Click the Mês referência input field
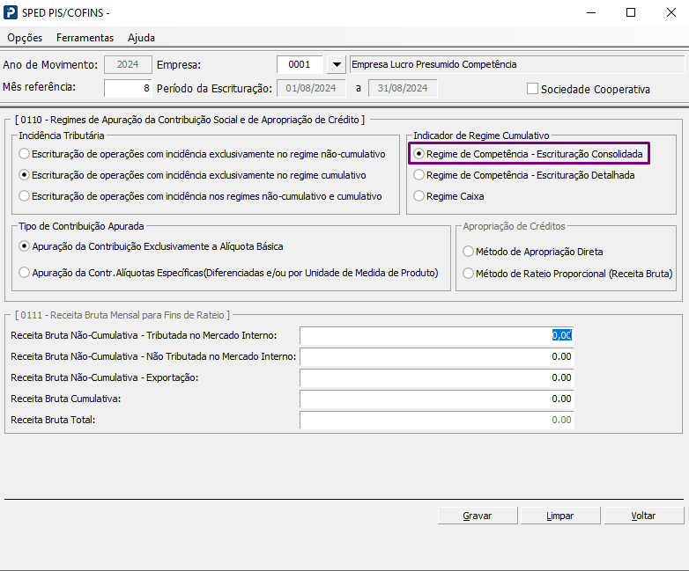 (128, 88)
